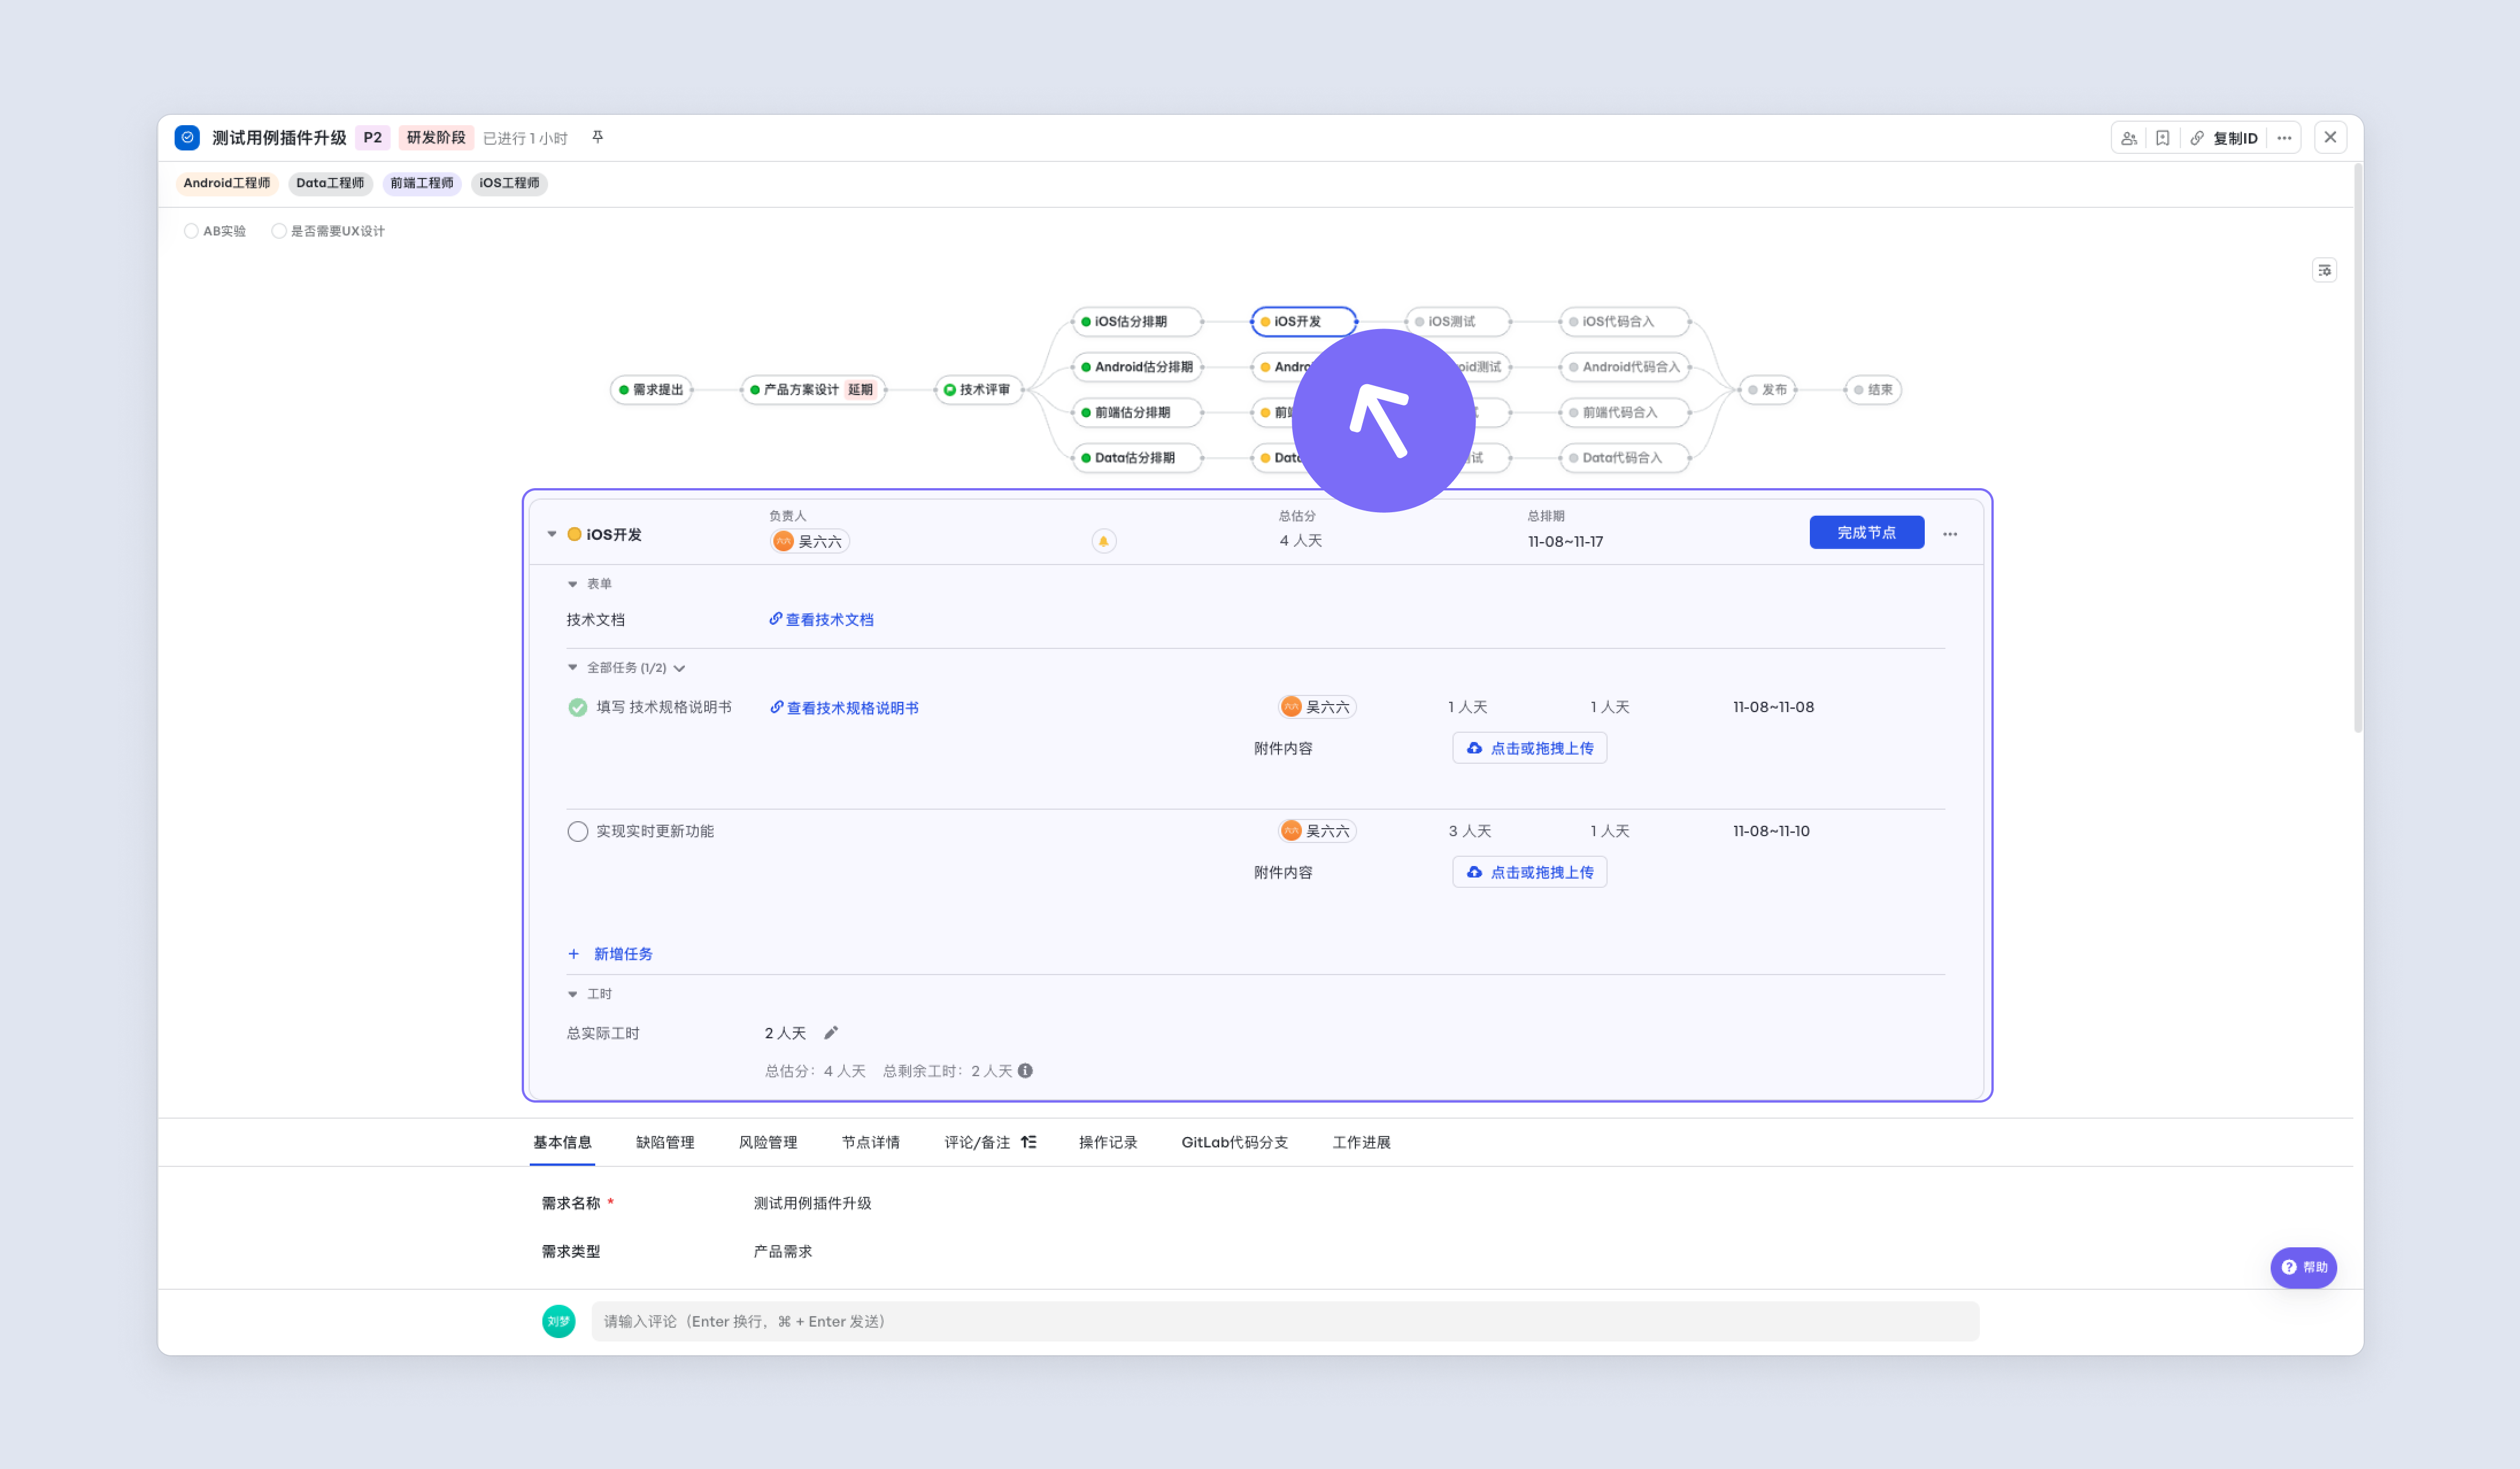Toggle the AB实验 radio option
This screenshot has height=1469, width=2520.
click(191, 231)
